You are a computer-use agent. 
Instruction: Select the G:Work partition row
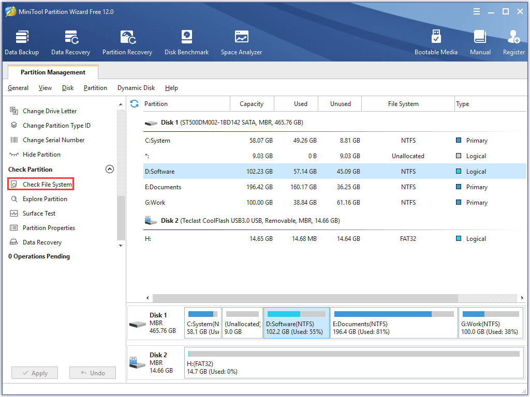tap(335, 203)
